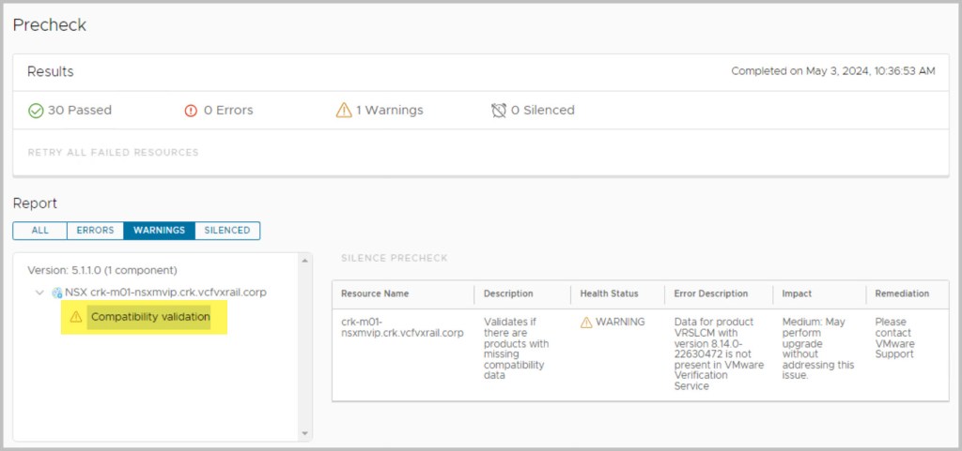Click the red Errors circle icon
Viewport: 962px width, 451px height.
coord(192,111)
